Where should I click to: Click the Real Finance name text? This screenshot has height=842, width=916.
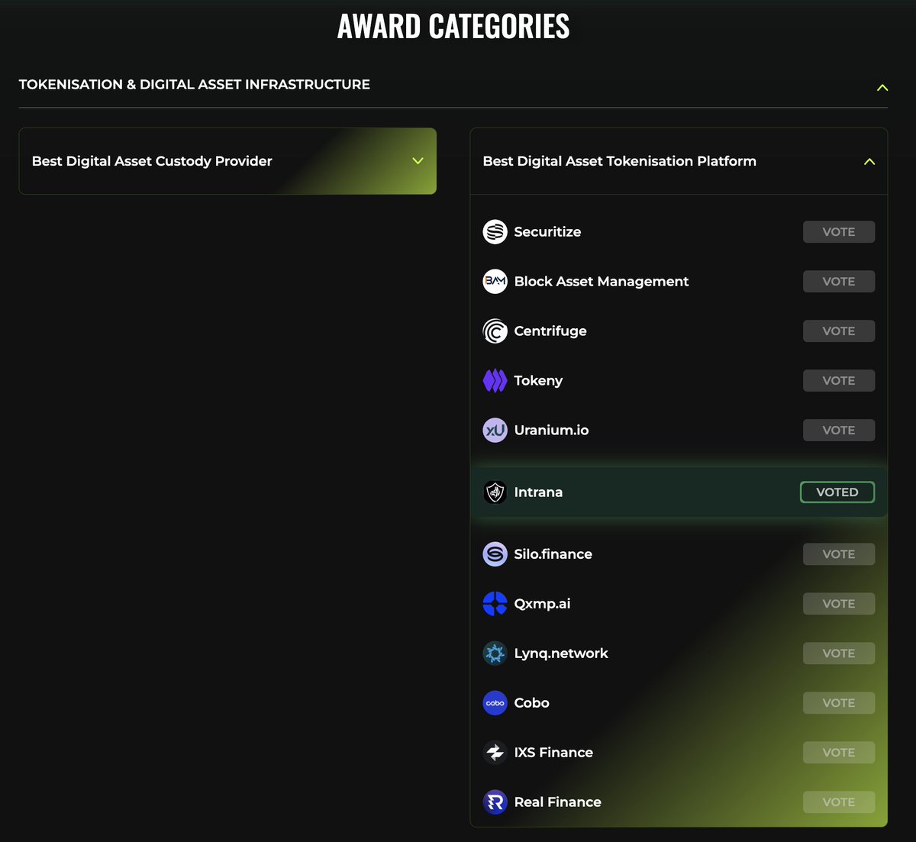558,802
